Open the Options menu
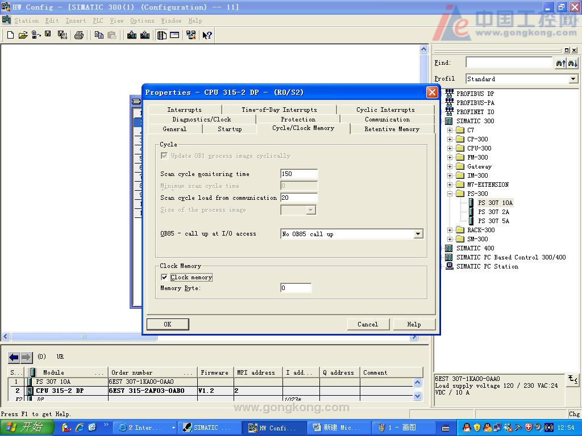Screen dimensions: 582x436 pos(142,21)
